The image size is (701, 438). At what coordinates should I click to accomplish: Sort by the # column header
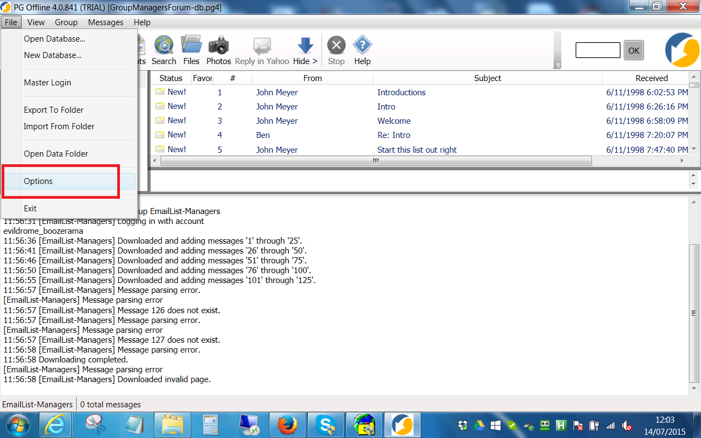233,78
